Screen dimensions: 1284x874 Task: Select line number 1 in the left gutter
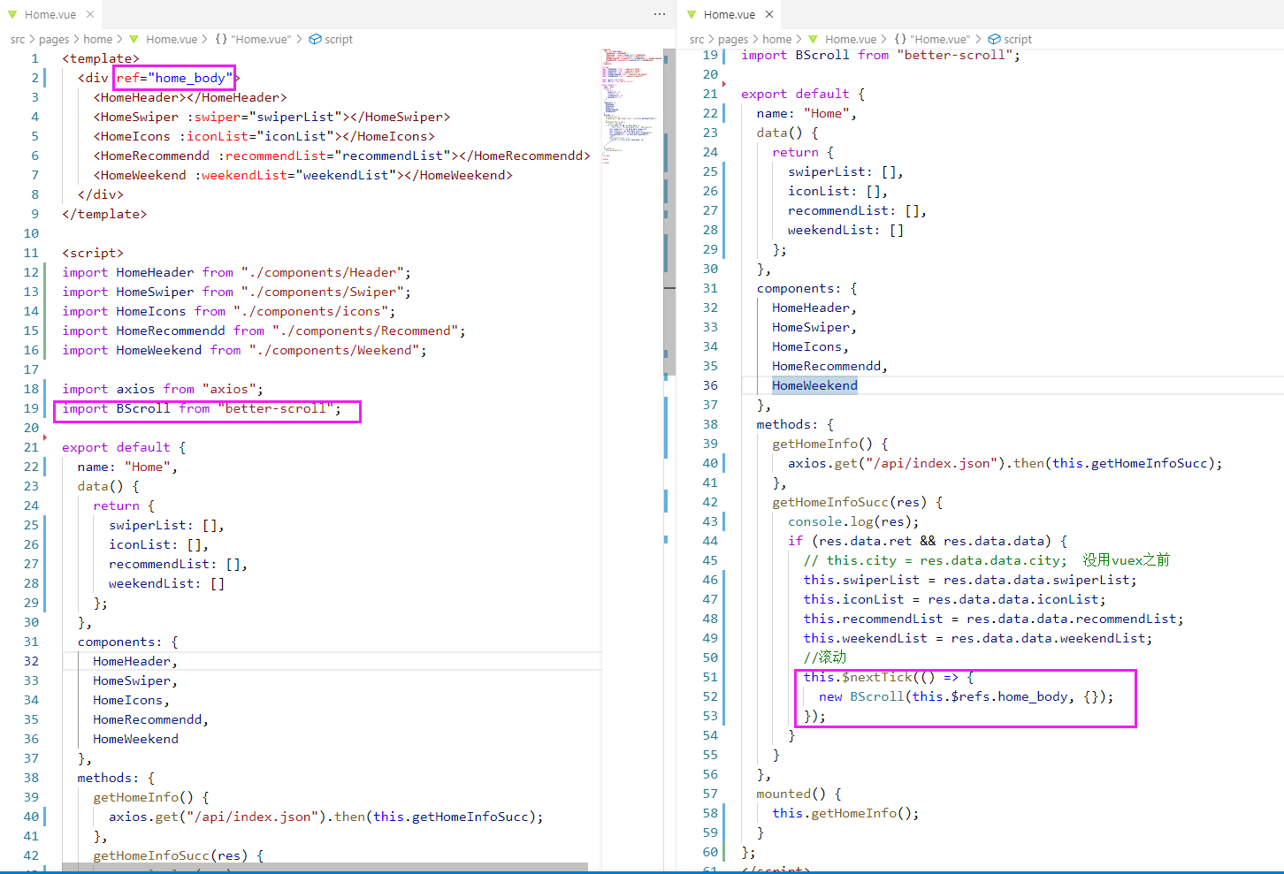coord(35,58)
